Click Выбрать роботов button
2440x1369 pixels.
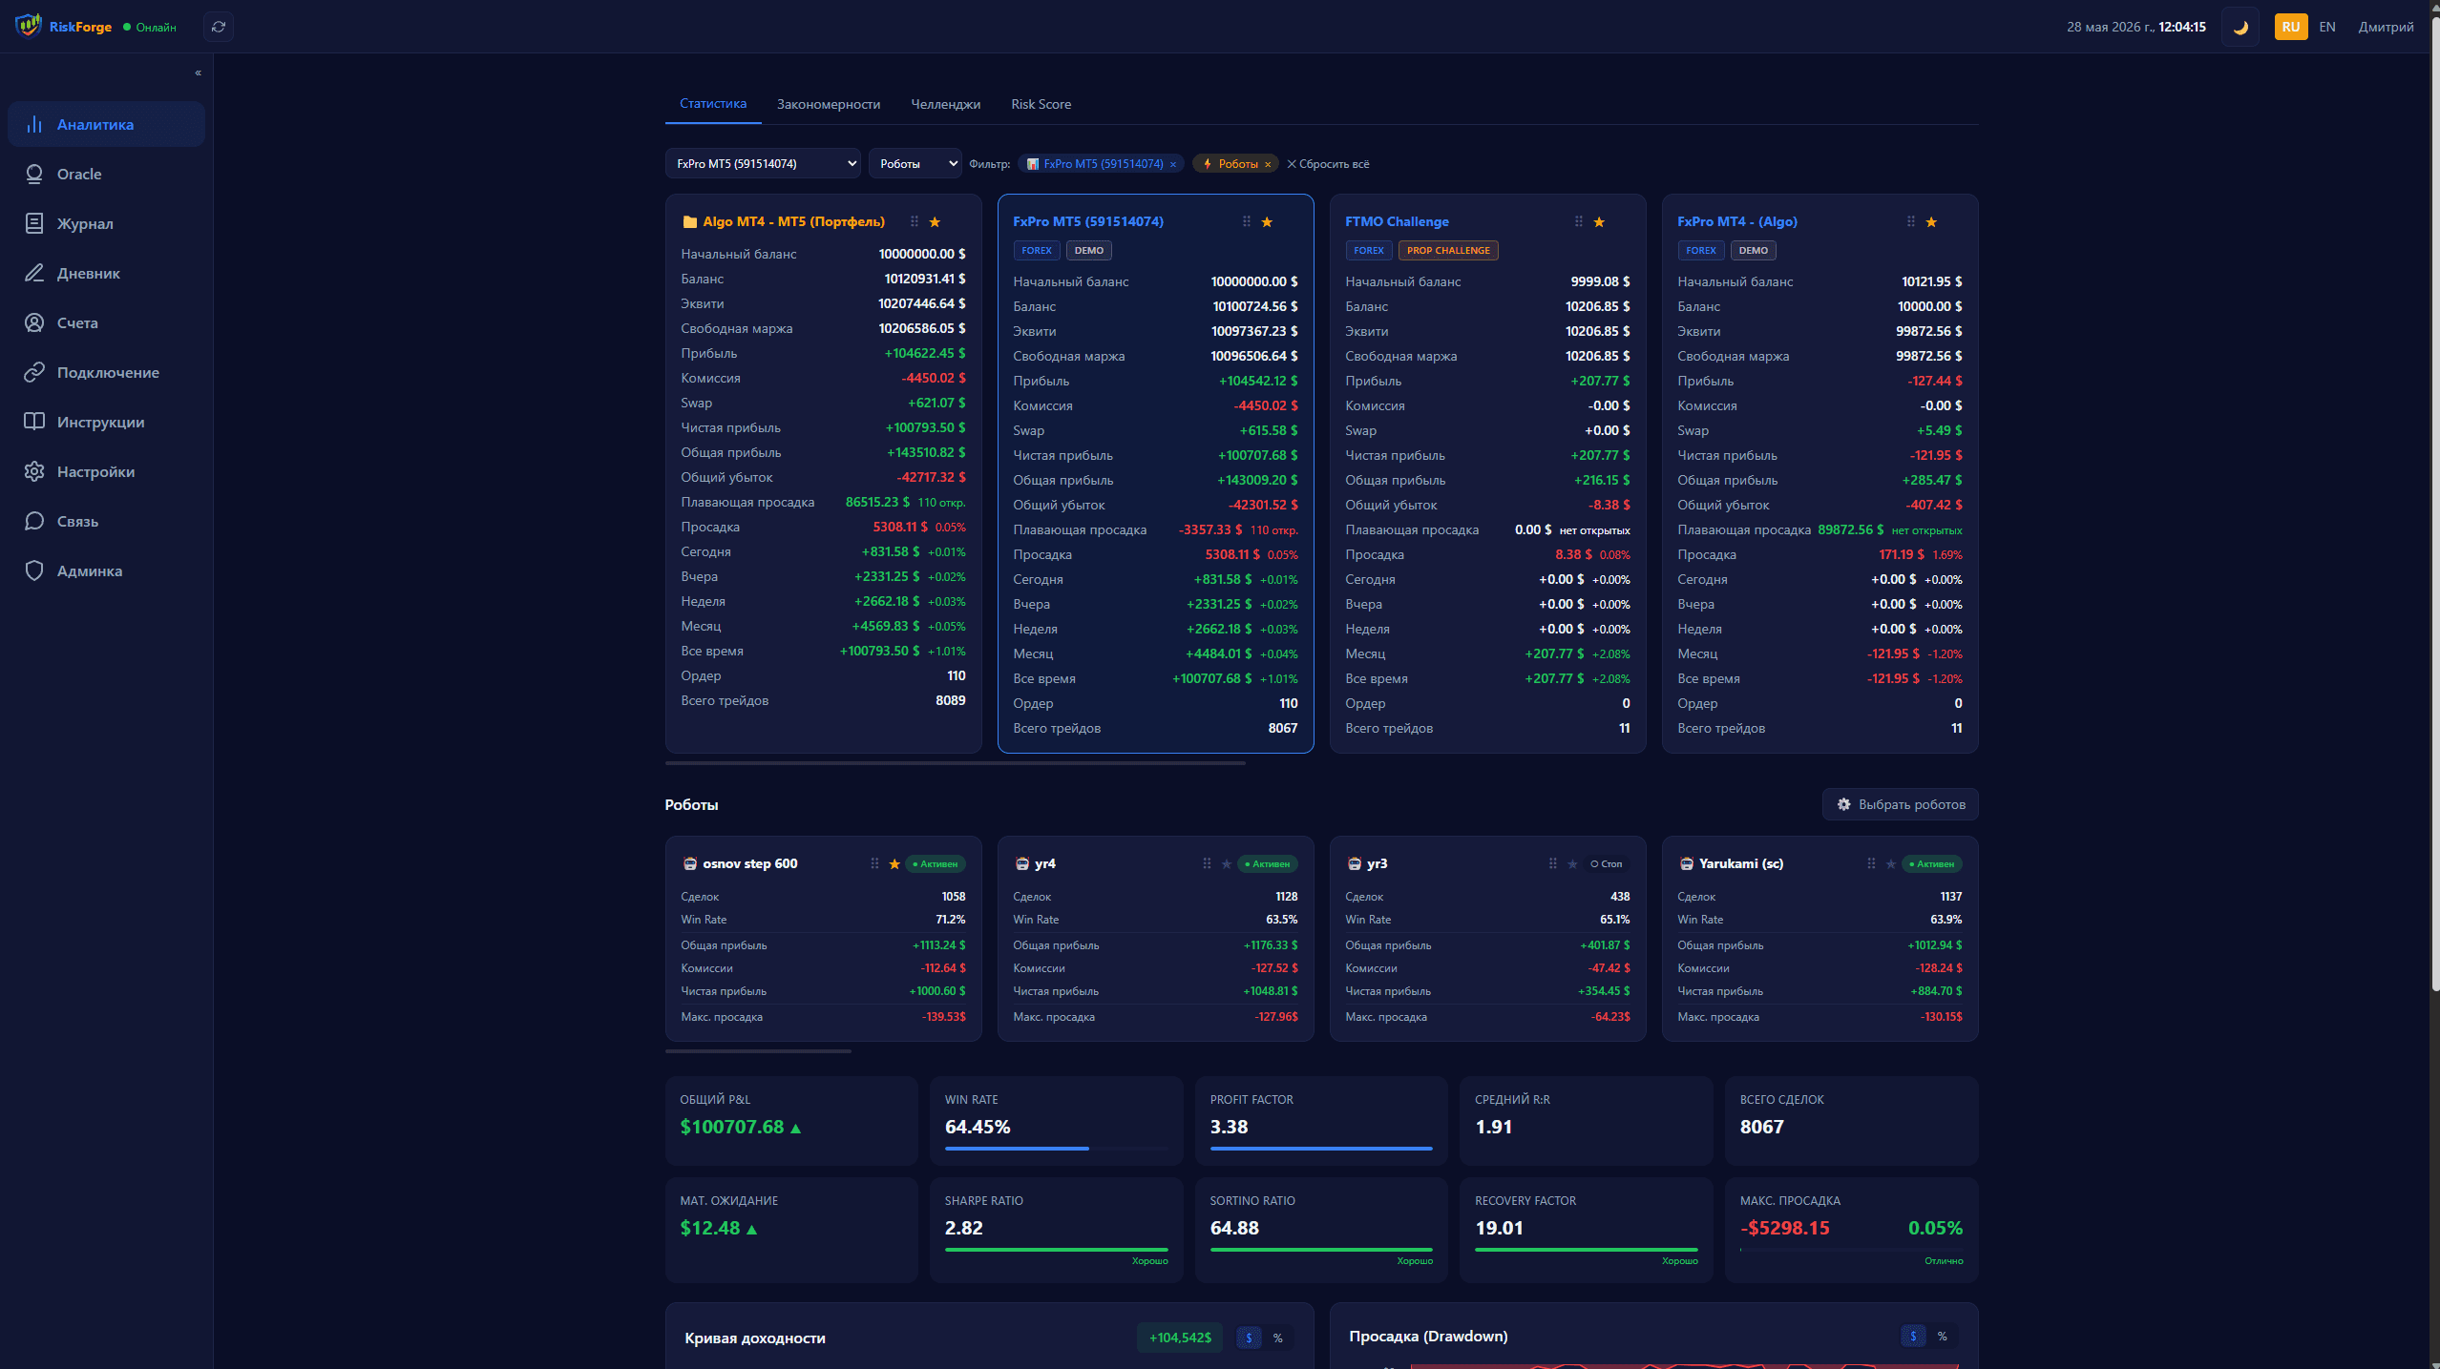[x=1900, y=804]
